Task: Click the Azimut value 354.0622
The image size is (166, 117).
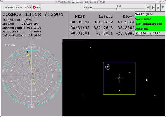Action: (x=103, y=22)
